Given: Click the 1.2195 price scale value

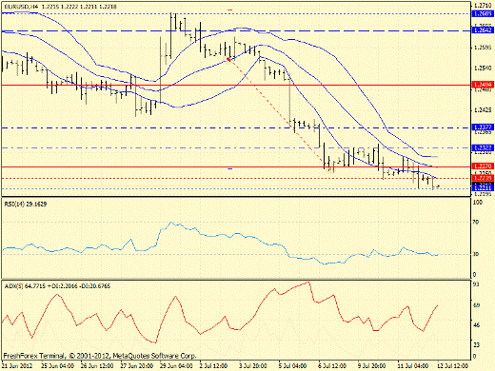Looking at the screenshot, I should click(484, 194).
